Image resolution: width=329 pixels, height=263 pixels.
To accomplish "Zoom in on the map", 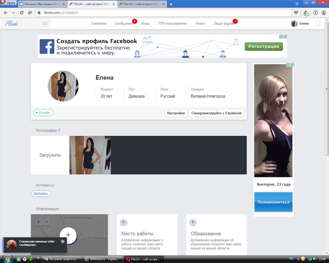I will point(38,222).
